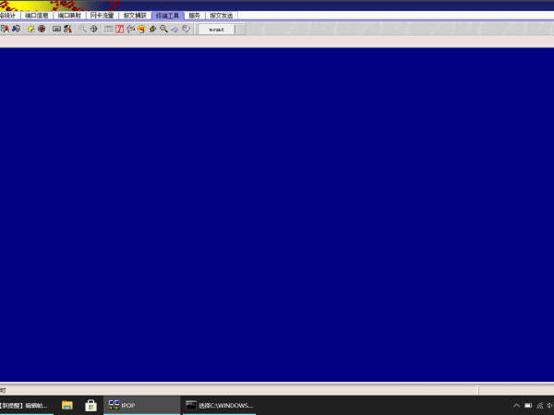
Task: Click the keyboard-shaped toolbar icon
Action: pyautogui.click(x=56, y=29)
